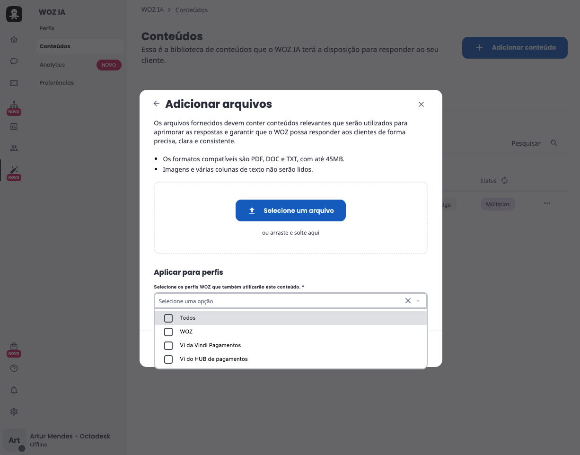Collapse the profile dropdown with its arrow
580x455 pixels.
[418, 301]
